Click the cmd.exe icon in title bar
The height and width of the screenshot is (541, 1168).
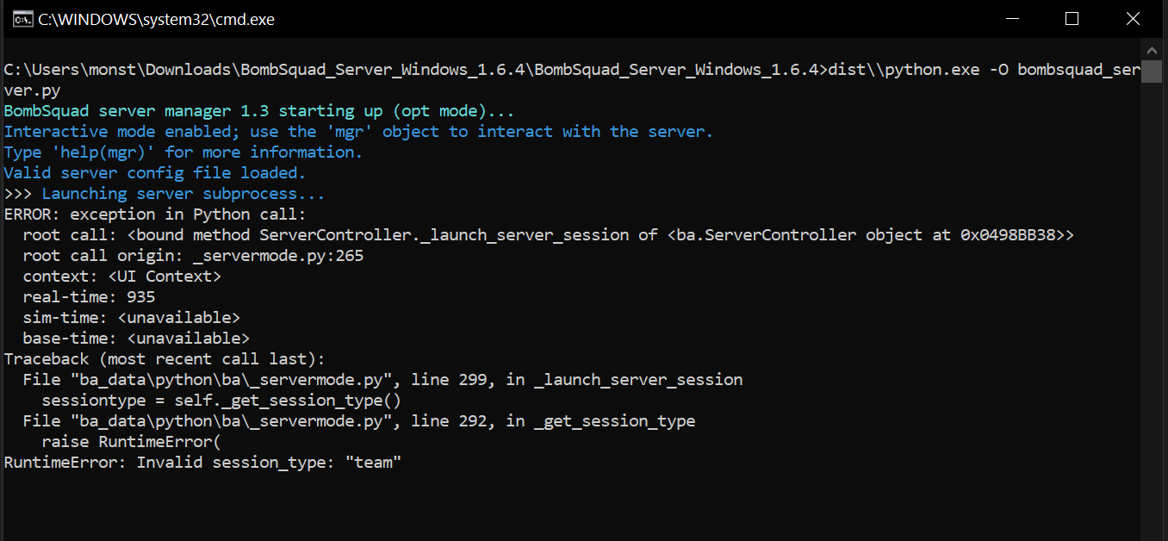tap(23, 17)
